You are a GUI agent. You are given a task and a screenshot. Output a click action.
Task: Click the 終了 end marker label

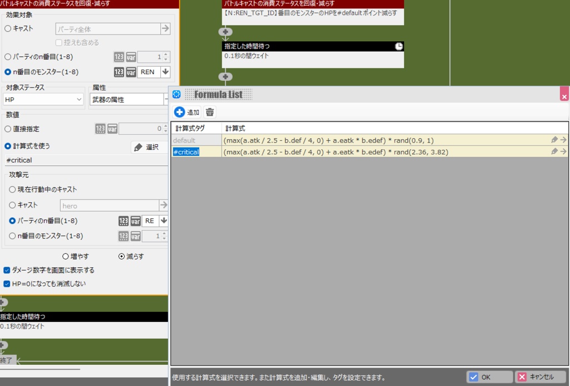(7, 360)
